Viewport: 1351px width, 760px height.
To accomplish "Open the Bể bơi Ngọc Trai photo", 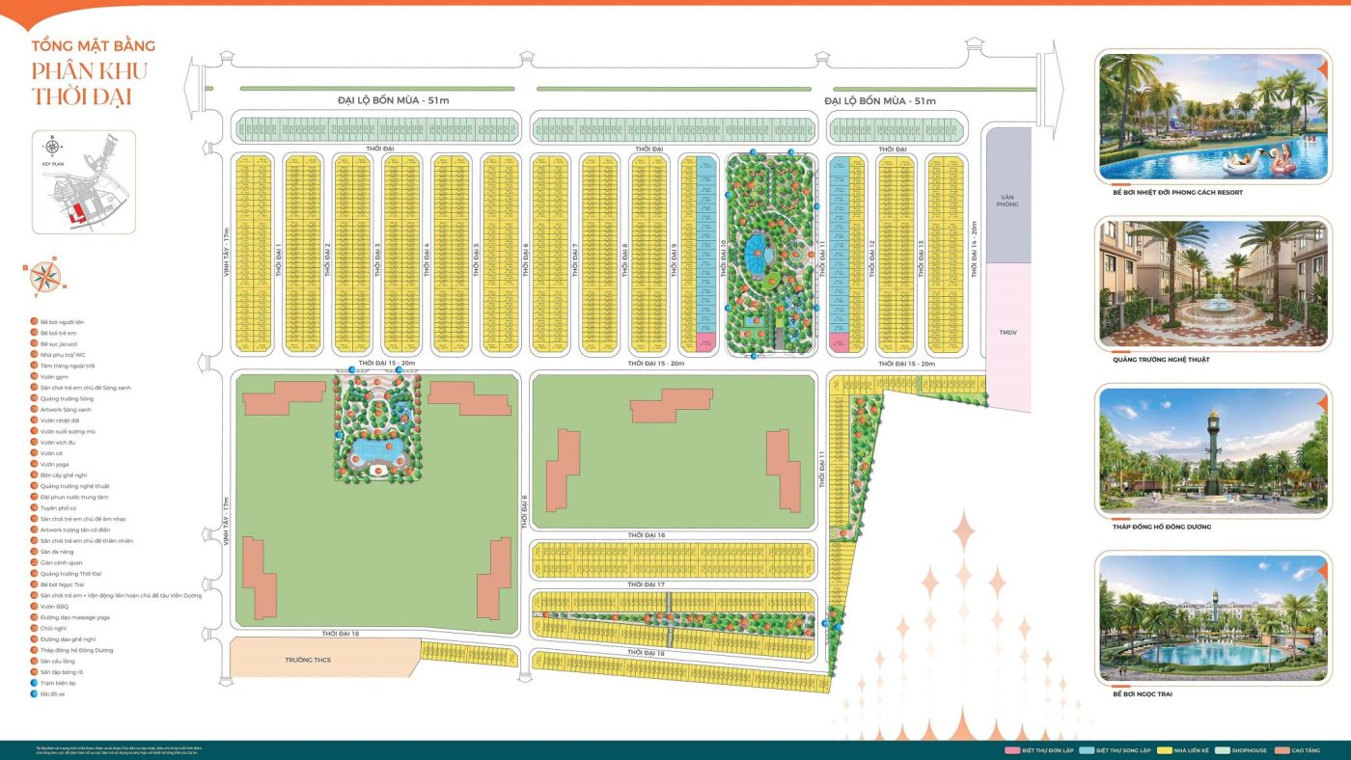I will 1213,617.
